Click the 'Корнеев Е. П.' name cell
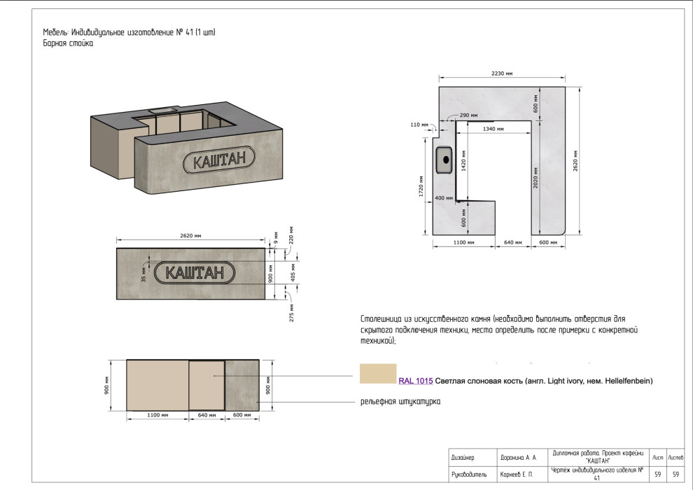 pos(517,475)
